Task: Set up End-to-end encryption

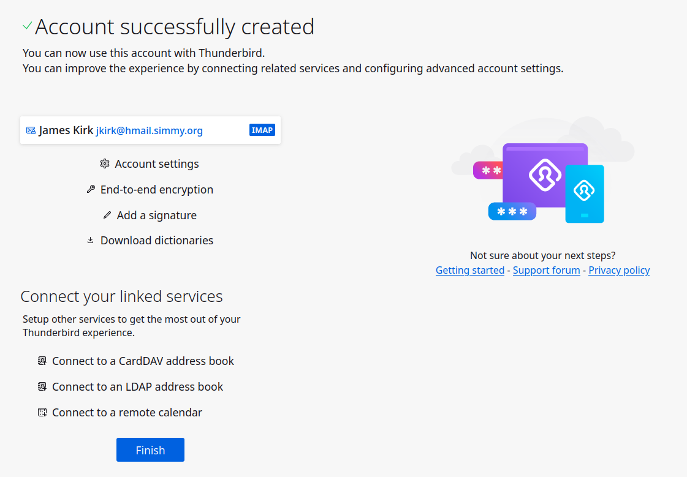Action: (157, 190)
